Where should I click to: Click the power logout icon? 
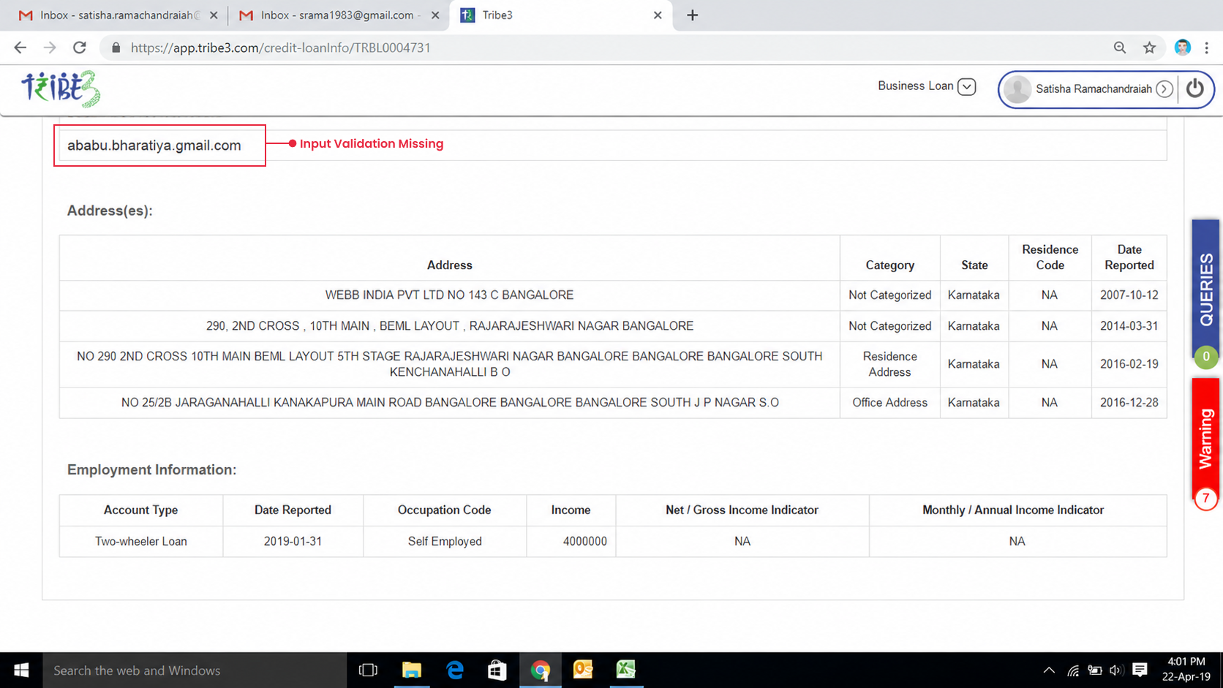(x=1195, y=88)
